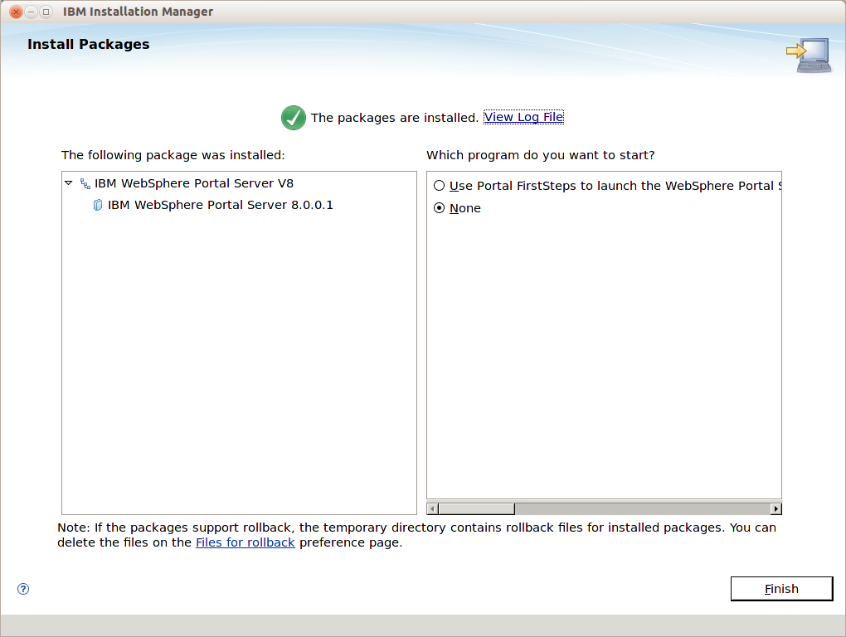Click the help question mark icon

[23, 589]
